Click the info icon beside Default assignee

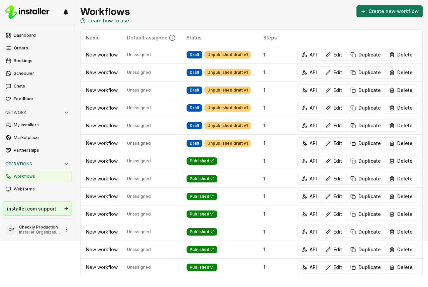[172, 38]
